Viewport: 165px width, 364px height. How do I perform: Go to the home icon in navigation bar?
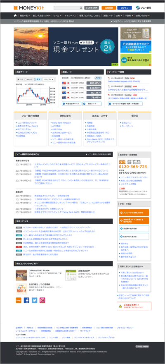click(x=15, y=16)
